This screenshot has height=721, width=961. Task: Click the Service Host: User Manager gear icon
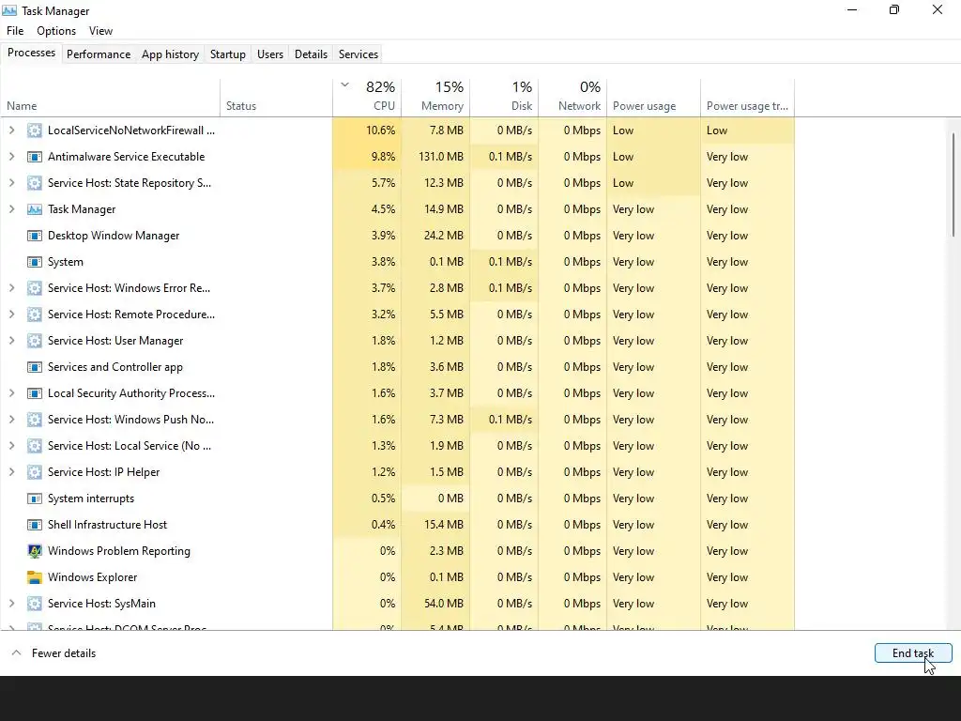35,341
